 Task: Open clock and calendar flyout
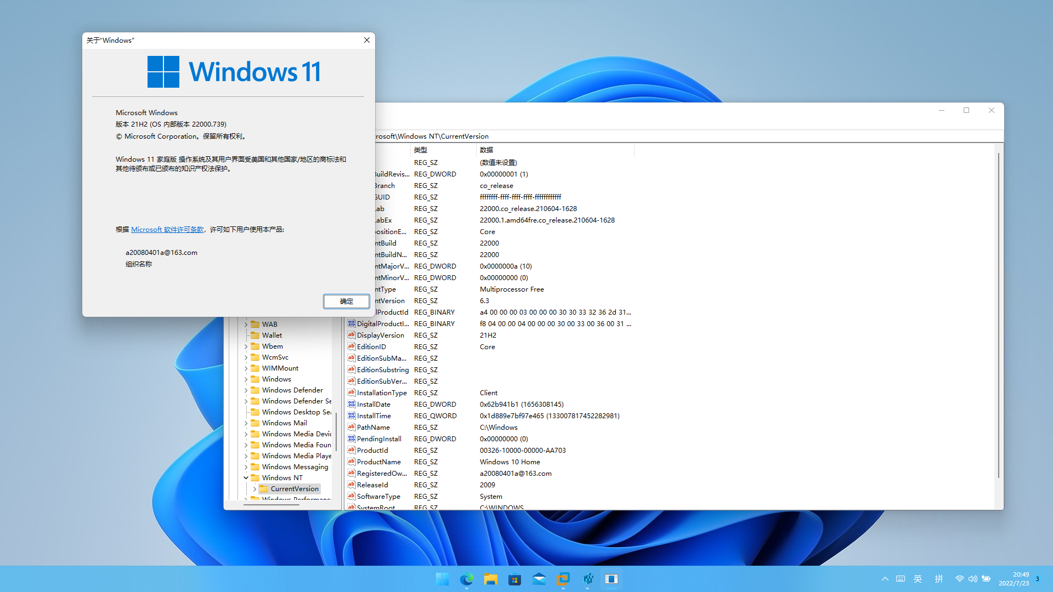[x=1014, y=579]
